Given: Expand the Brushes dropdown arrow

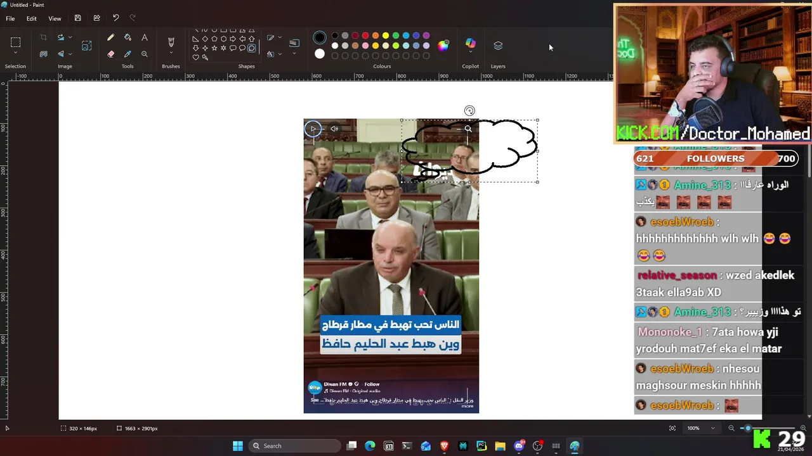Looking at the screenshot, I should point(171,53).
